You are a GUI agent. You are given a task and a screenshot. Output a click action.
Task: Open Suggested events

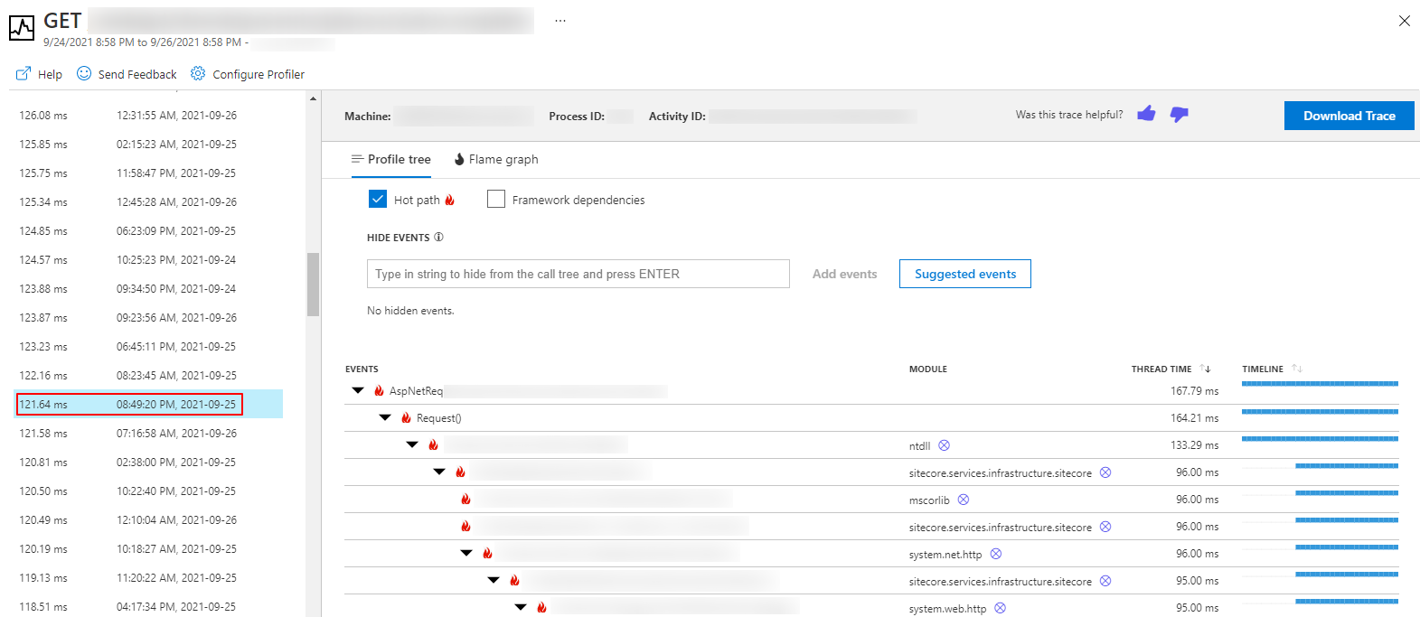(964, 274)
